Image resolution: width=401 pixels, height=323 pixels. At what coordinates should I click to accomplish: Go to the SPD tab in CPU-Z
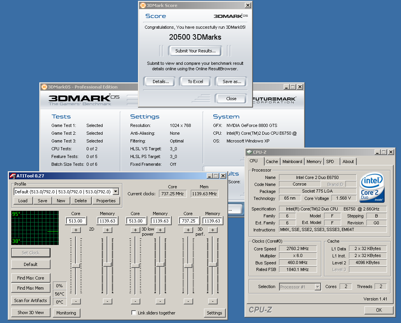point(330,161)
